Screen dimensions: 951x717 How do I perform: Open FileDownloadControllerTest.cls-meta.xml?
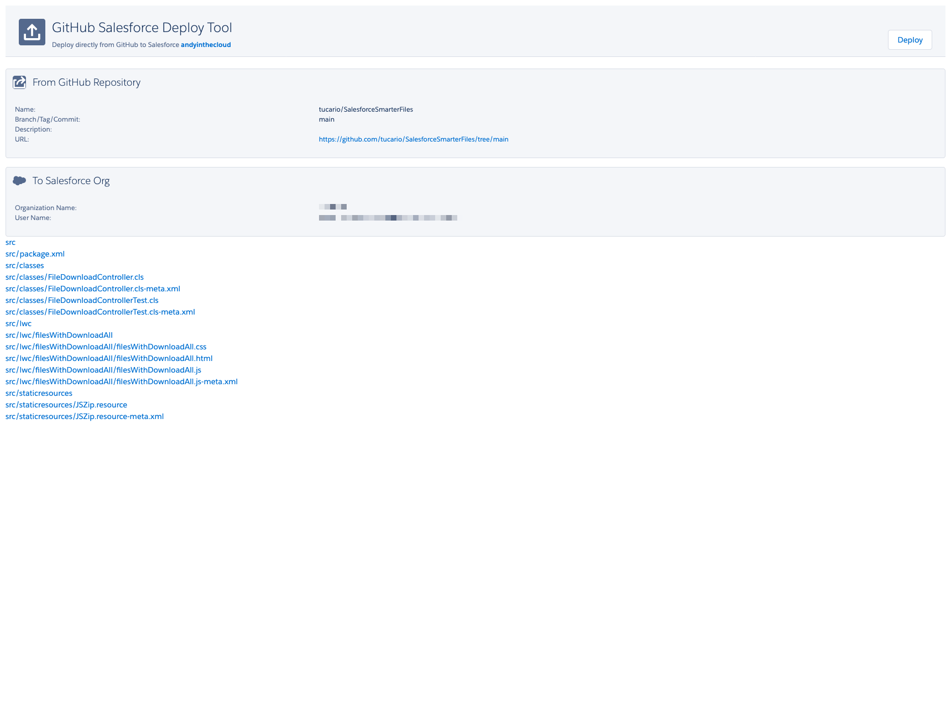[x=100, y=312]
